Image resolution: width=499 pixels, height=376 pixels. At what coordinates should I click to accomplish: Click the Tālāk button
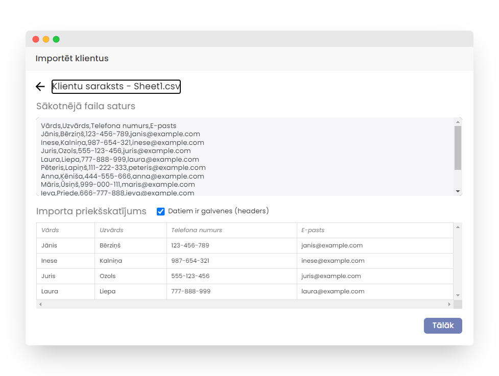(442, 325)
